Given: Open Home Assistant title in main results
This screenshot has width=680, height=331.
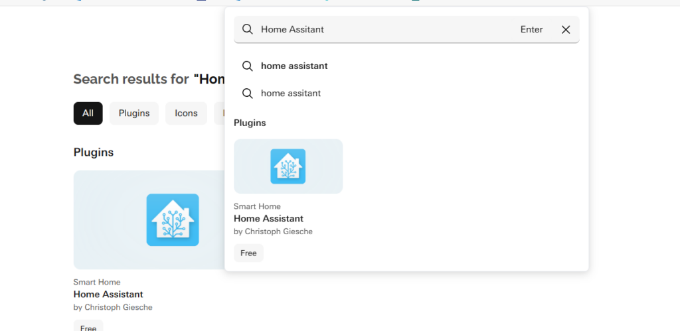Looking at the screenshot, I should click(108, 295).
